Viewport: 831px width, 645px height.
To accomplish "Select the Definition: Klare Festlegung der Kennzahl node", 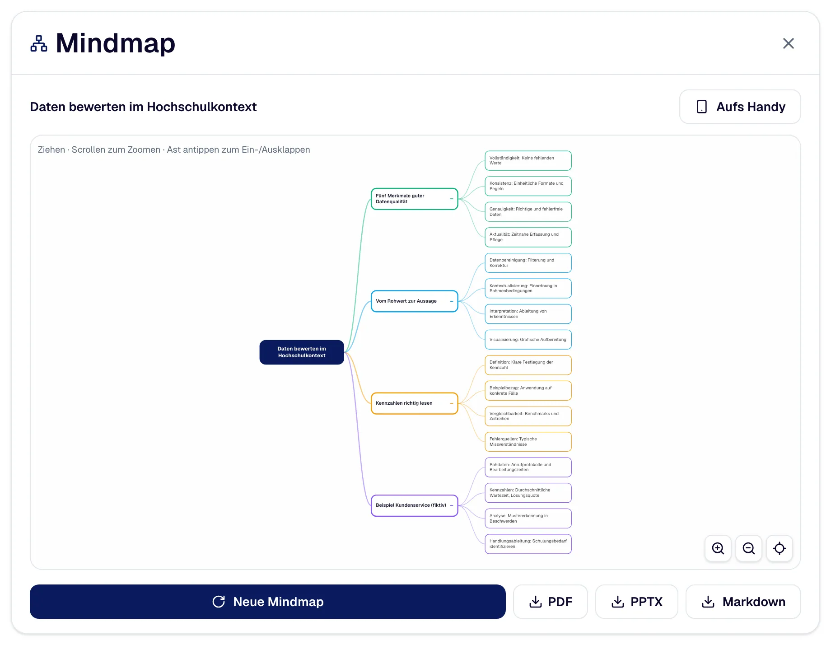I will [528, 365].
